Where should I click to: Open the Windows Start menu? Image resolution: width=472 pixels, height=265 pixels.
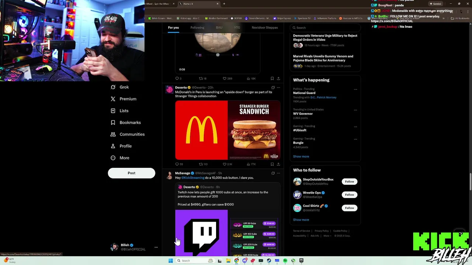tap(170, 261)
